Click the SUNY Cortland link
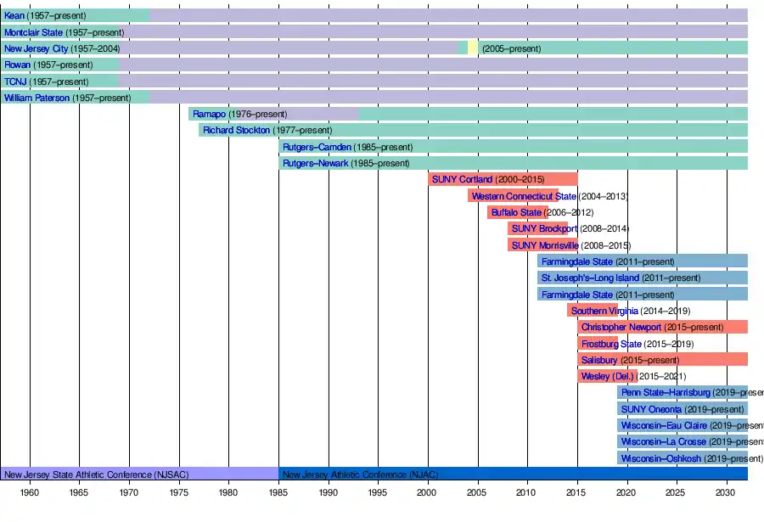 [x=462, y=180]
